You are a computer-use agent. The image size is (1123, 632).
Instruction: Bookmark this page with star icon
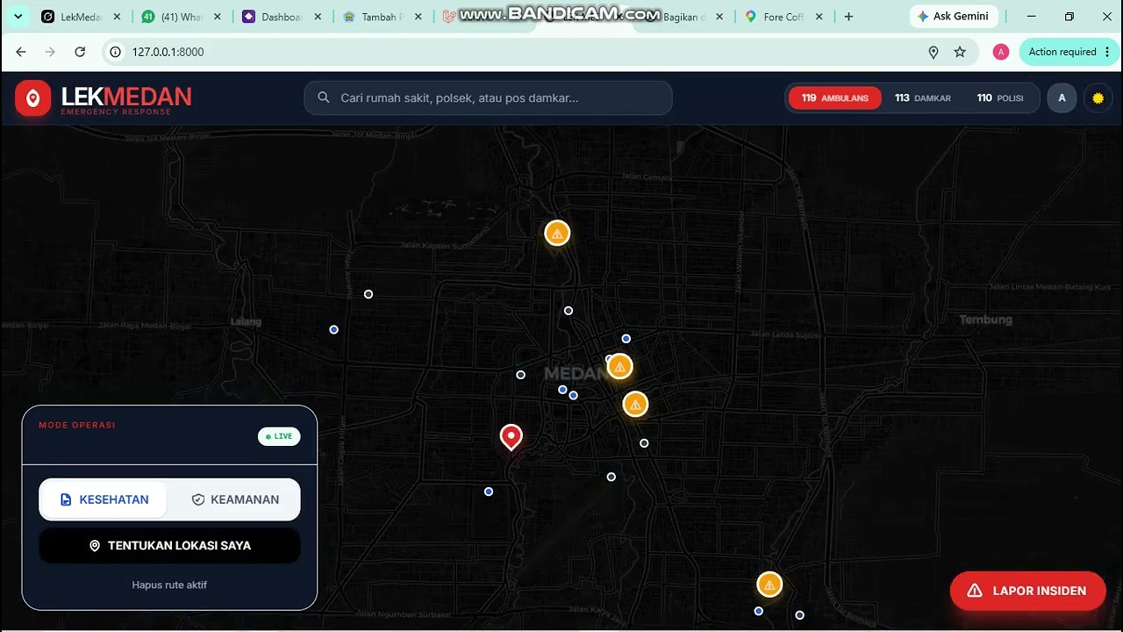pos(960,52)
